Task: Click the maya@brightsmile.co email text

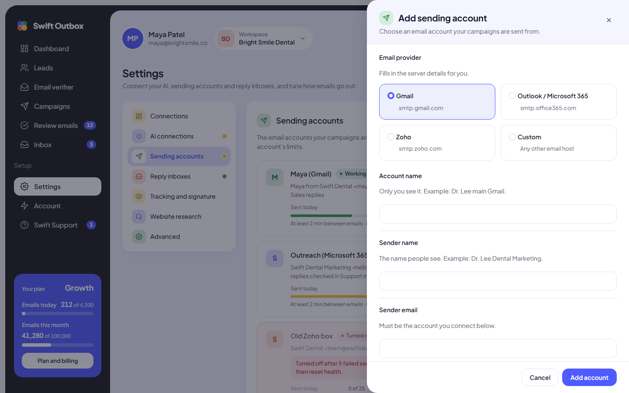Action: [178, 43]
